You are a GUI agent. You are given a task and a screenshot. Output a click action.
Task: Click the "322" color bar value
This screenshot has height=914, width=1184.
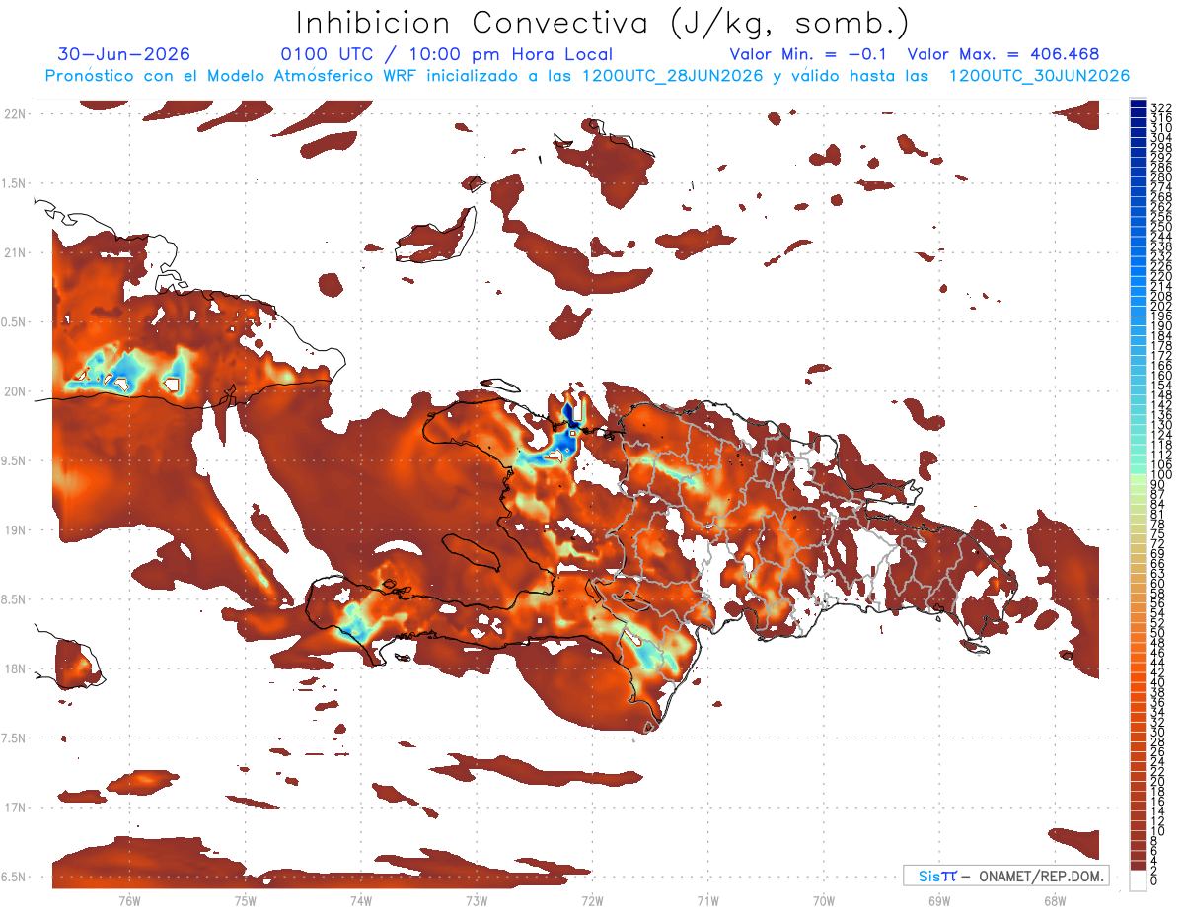[x=1160, y=107]
